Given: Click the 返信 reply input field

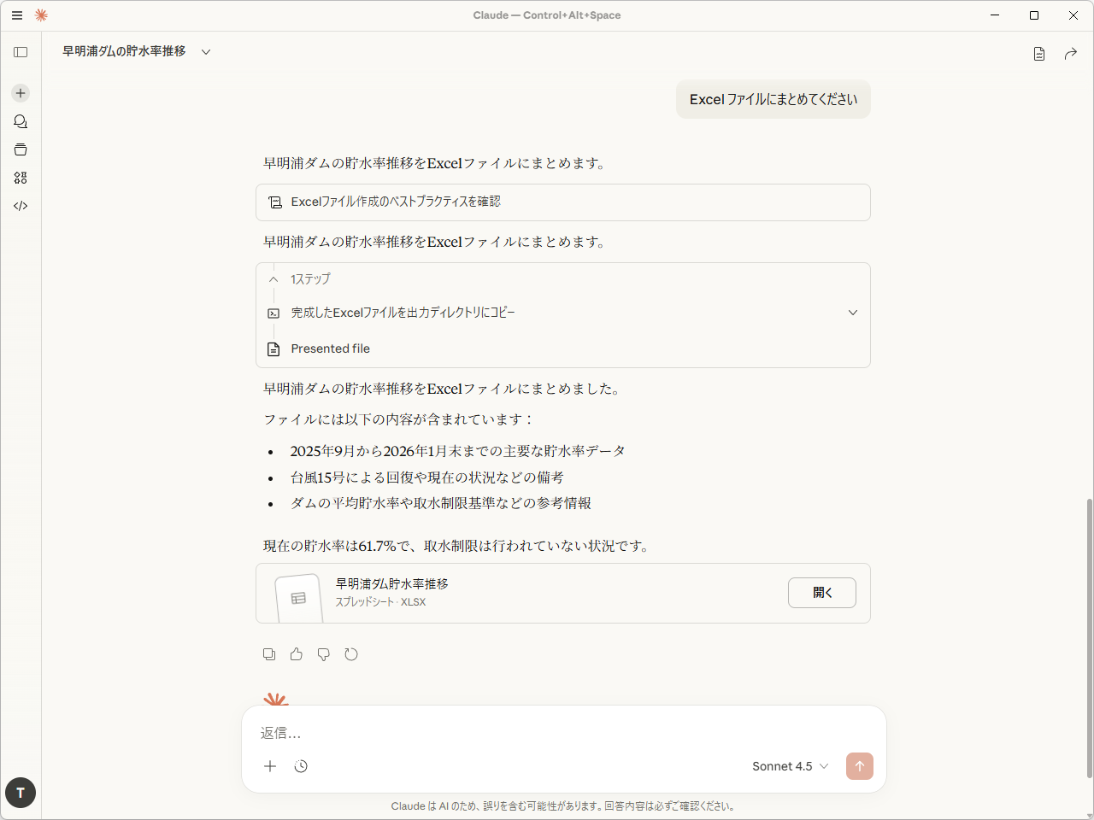Looking at the screenshot, I should (564, 733).
